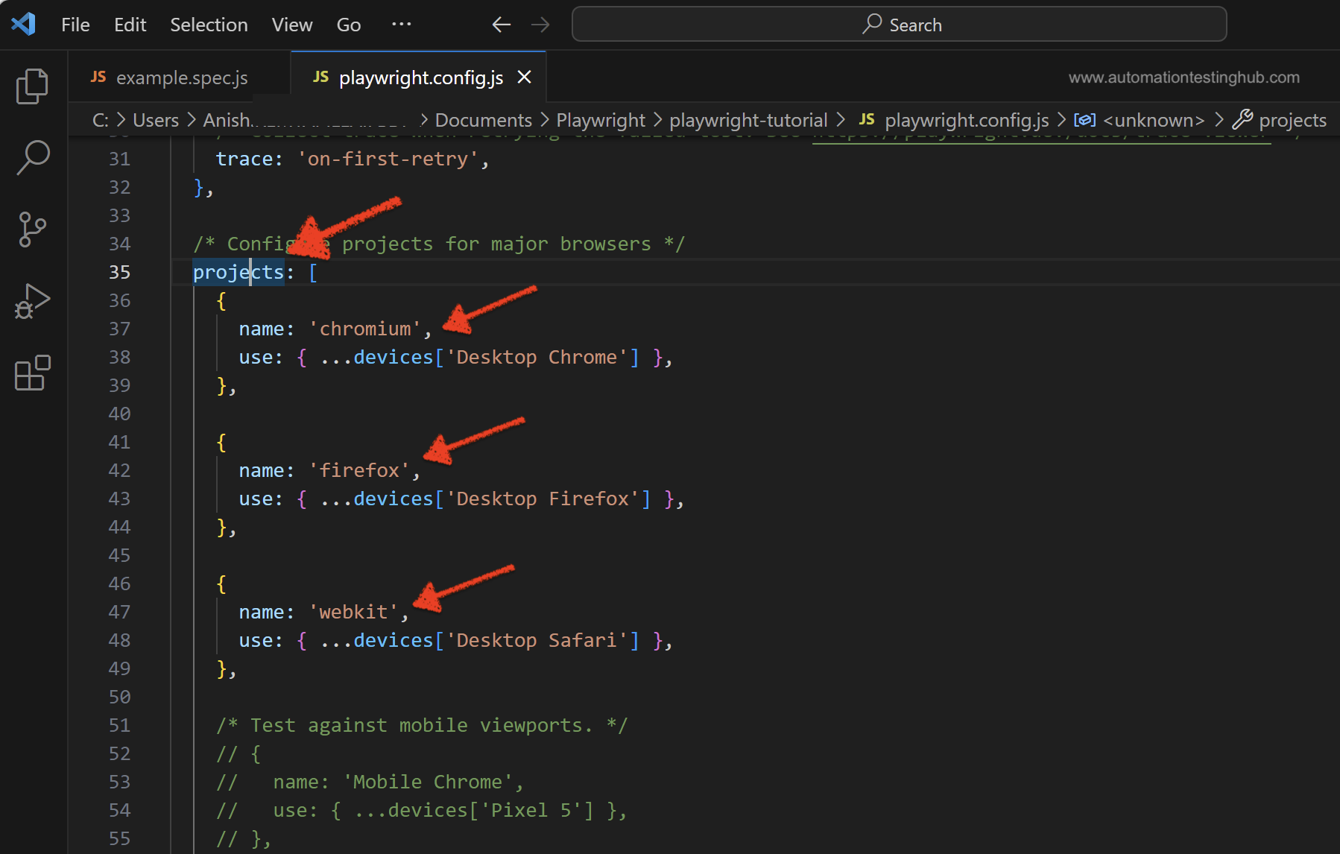Close the playwright.config.js tab
The width and height of the screenshot is (1340, 854).
(525, 77)
